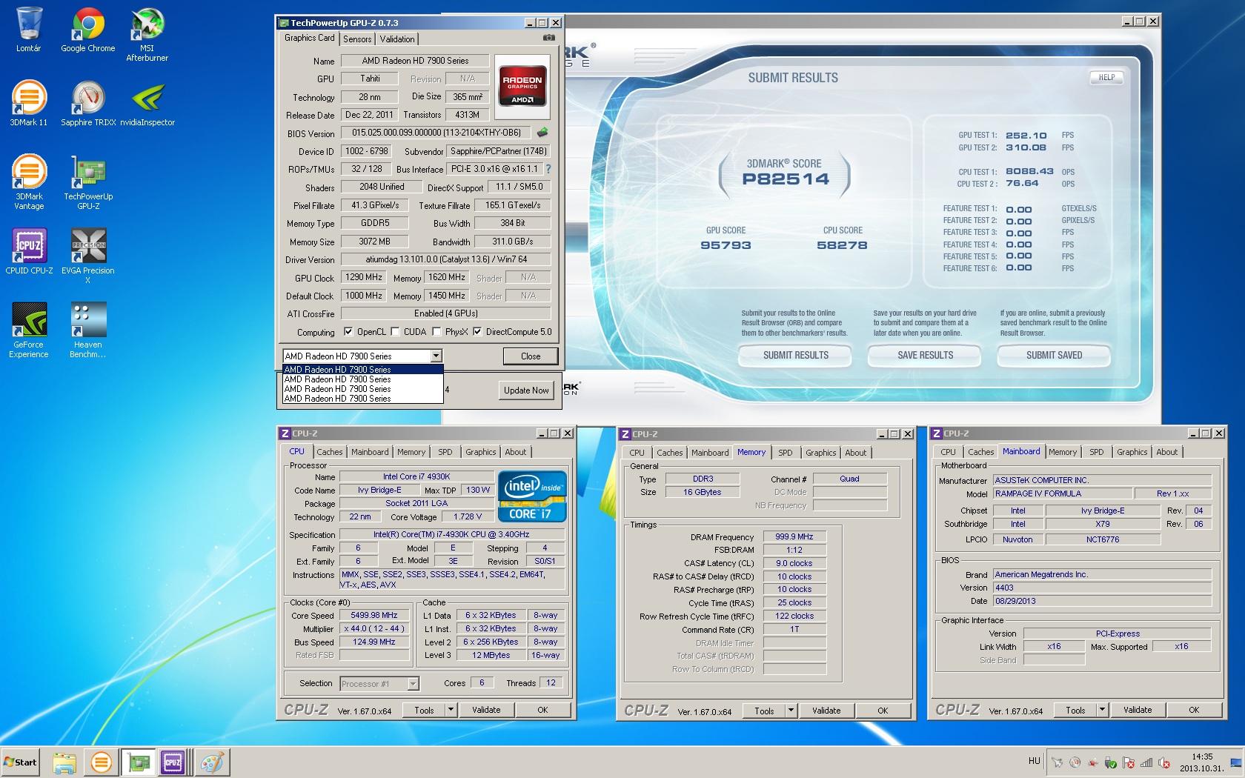Open the SPD tab in the Memory window

pyautogui.click(x=786, y=453)
